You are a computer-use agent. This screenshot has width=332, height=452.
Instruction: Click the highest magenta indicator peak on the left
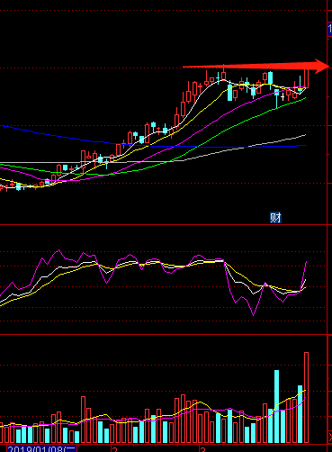tap(58, 250)
